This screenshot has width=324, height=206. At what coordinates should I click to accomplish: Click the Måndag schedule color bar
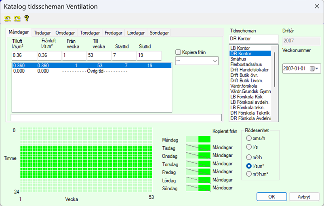pyautogui.click(x=198, y=139)
